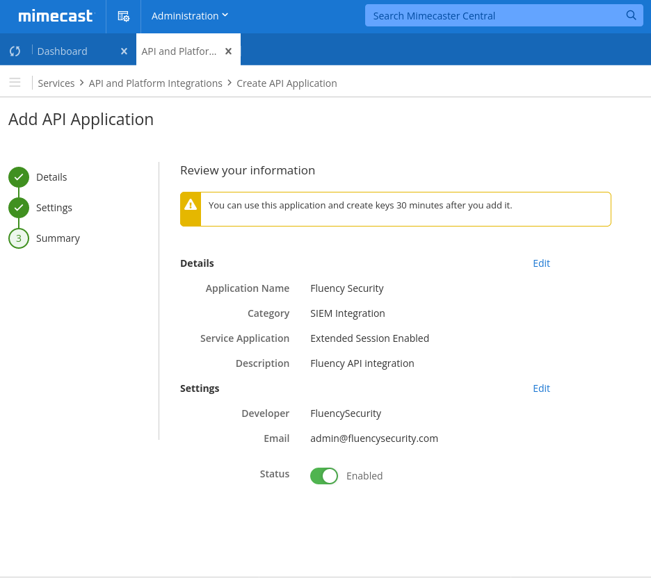Click the Summary step number 3 icon
651x583 pixels.
click(x=19, y=238)
